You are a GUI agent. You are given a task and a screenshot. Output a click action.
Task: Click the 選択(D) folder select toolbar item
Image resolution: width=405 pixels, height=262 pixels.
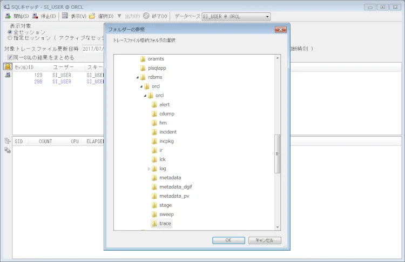coord(102,16)
